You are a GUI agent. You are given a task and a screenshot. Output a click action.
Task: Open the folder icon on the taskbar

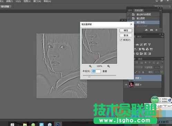[25, 125]
